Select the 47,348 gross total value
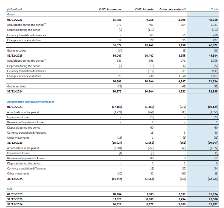224x208 pixels. tap(213, 20)
